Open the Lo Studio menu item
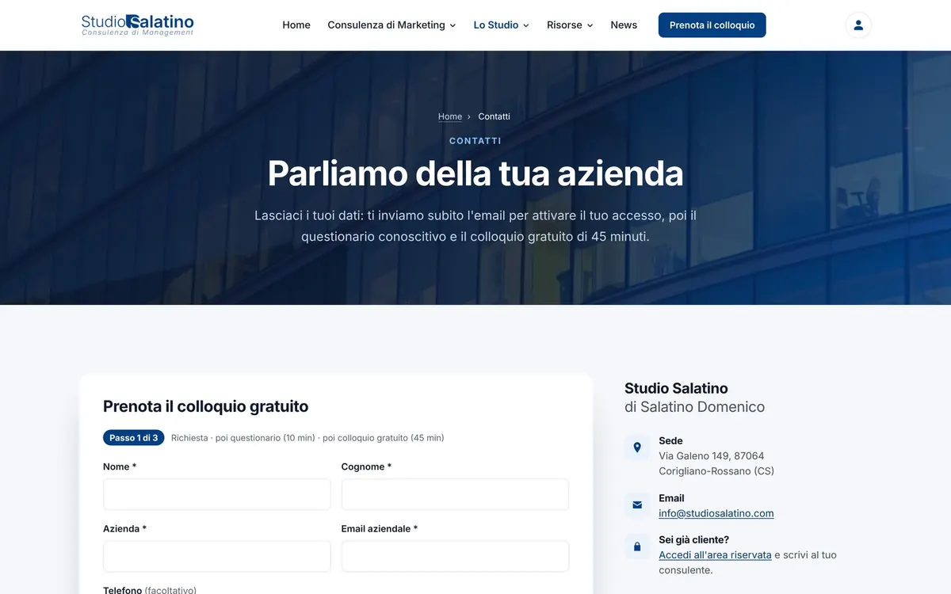951x594 pixels. [x=502, y=25]
